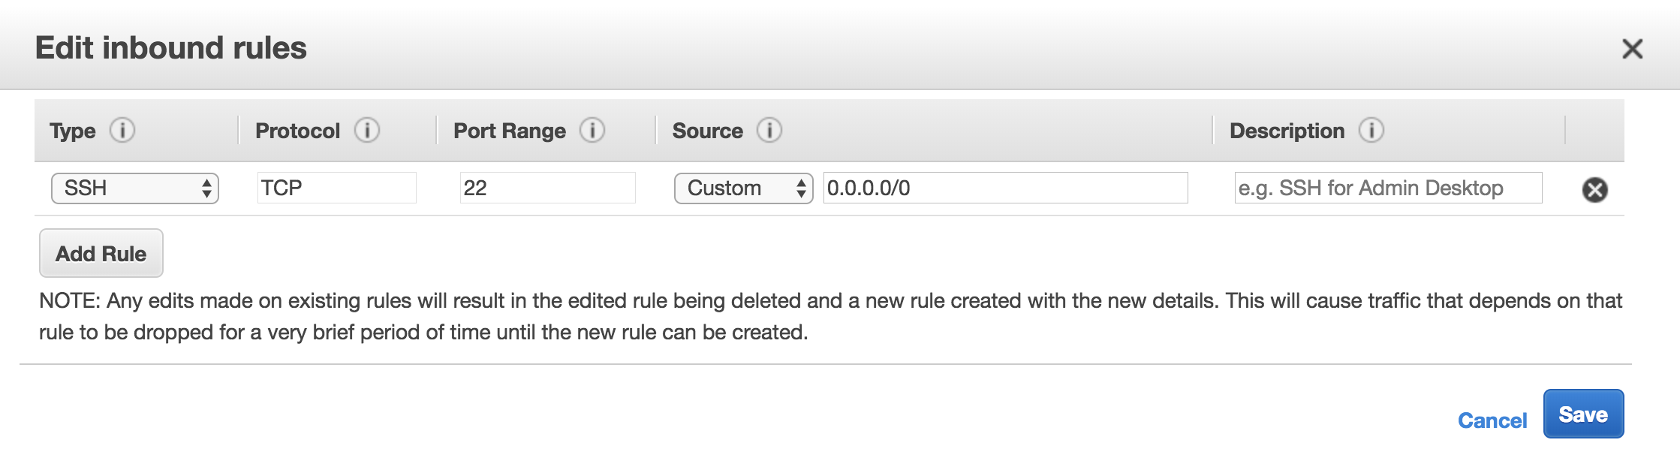1680x464 pixels.
Task: Click the Protocol info icon
Action: [367, 131]
